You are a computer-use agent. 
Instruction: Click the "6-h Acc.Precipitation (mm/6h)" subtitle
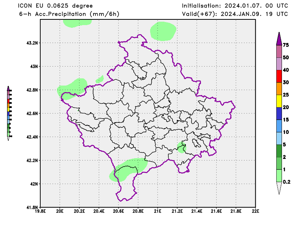(x=69, y=14)
